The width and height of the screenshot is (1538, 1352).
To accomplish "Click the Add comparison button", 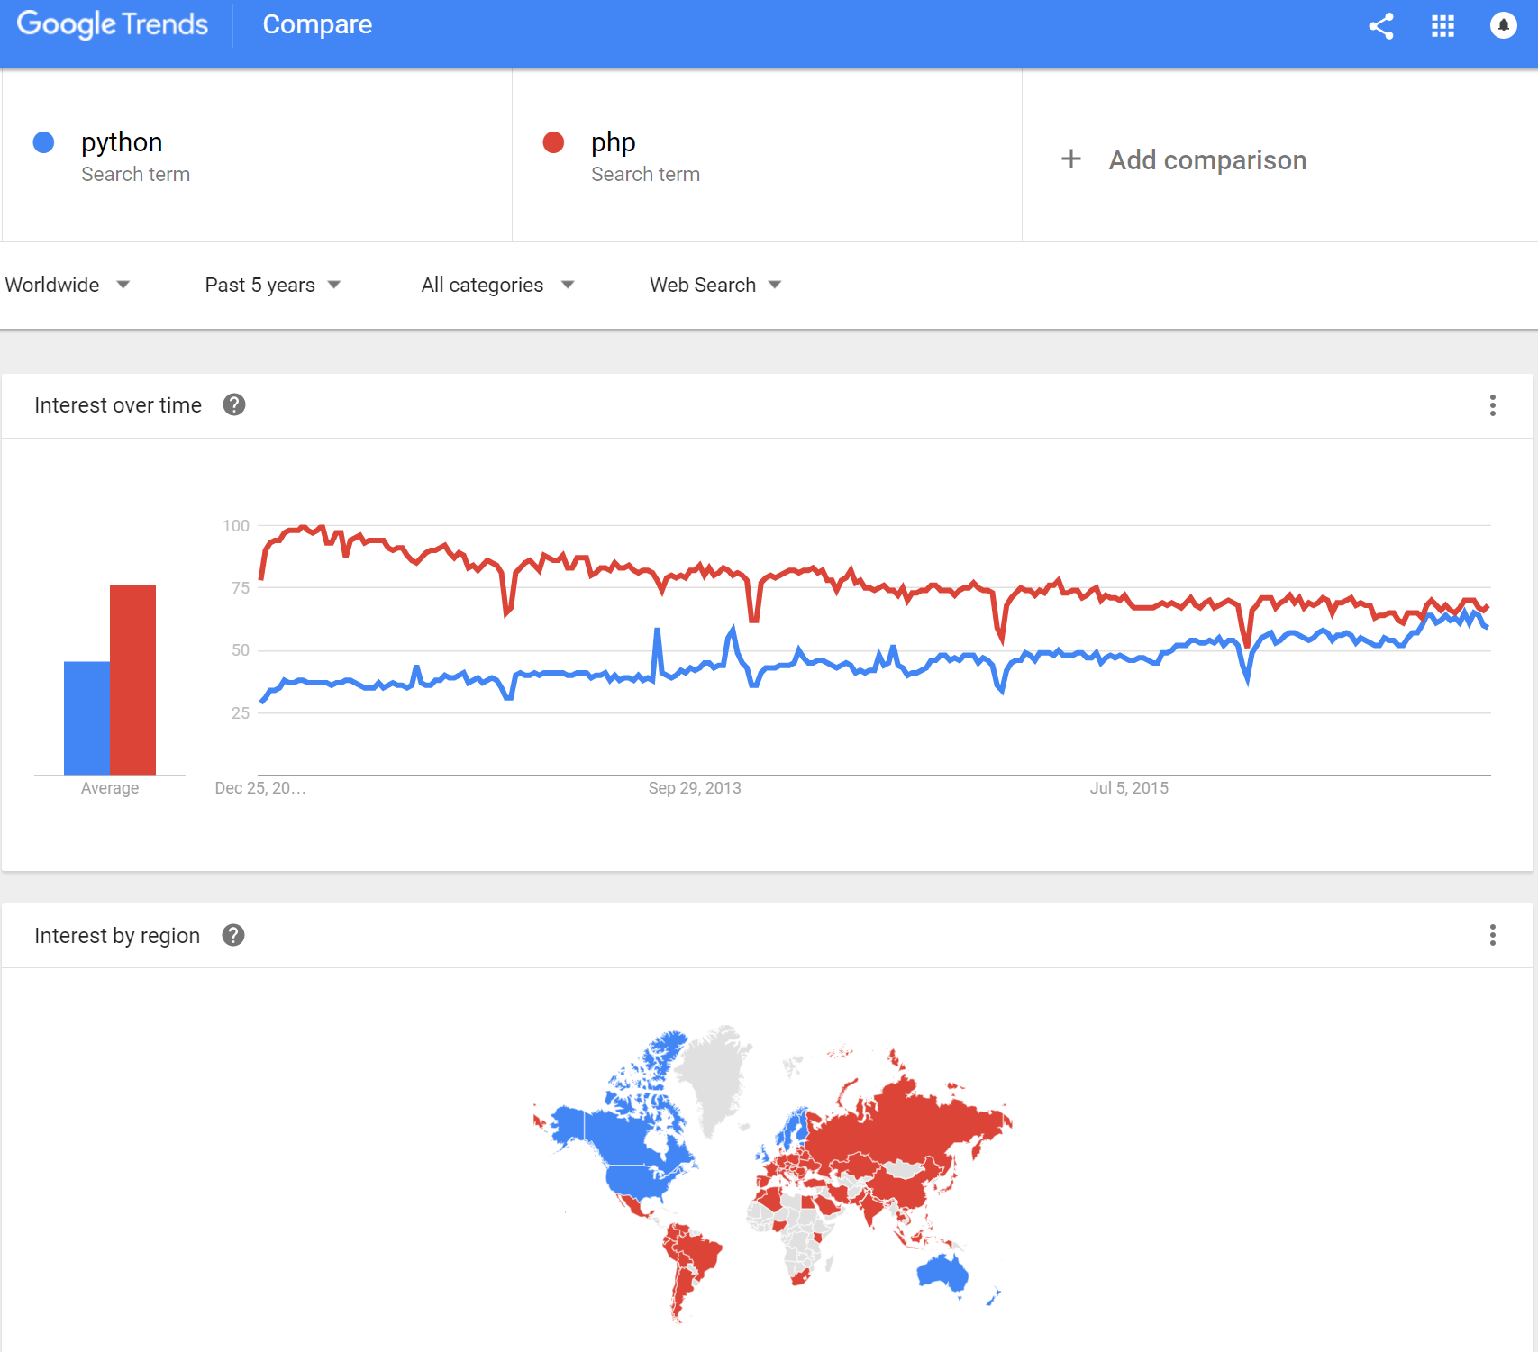I will click(x=1206, y=160).
